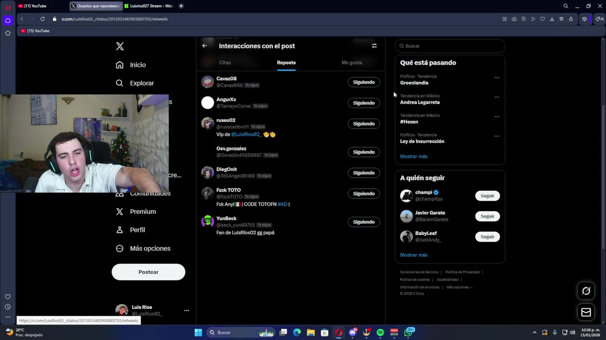Follow champi with Seguir button
The image size is (606, 340).
coord(487,196)
